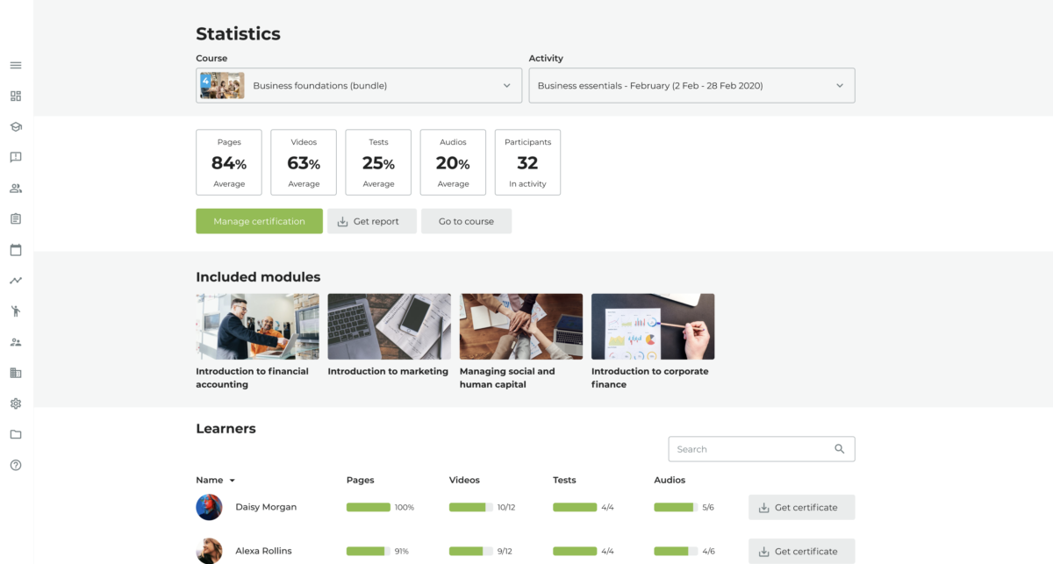Open the hamburger menu in sidebar
The width and height of the screenshot is (1053, 564).
tap(16, 66)
